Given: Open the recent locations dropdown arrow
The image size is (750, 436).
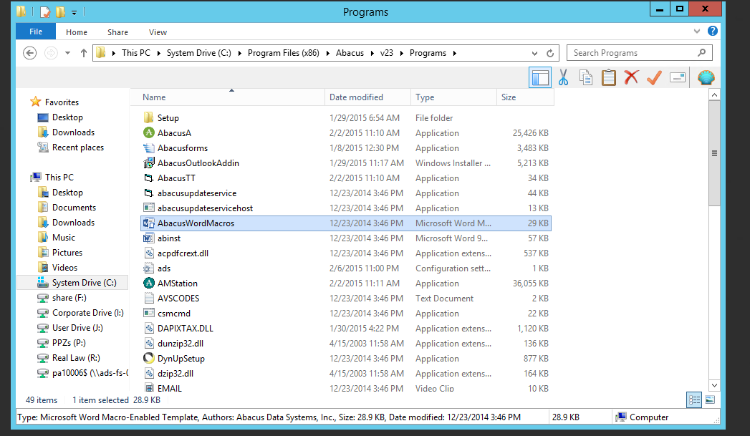Looking at the screenshot, I should (68, 53).
